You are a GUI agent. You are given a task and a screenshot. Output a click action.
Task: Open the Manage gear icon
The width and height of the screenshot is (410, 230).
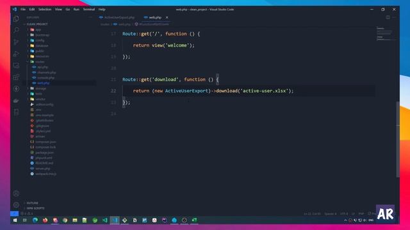16,204
